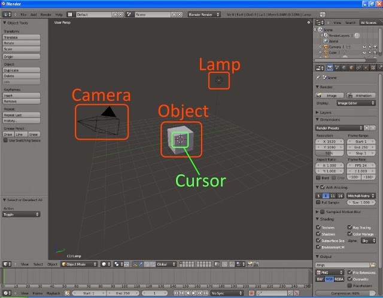Viewport: 383px width, 298px height.
Task: Open the Object properties tab cube icon
Action: 351,67
